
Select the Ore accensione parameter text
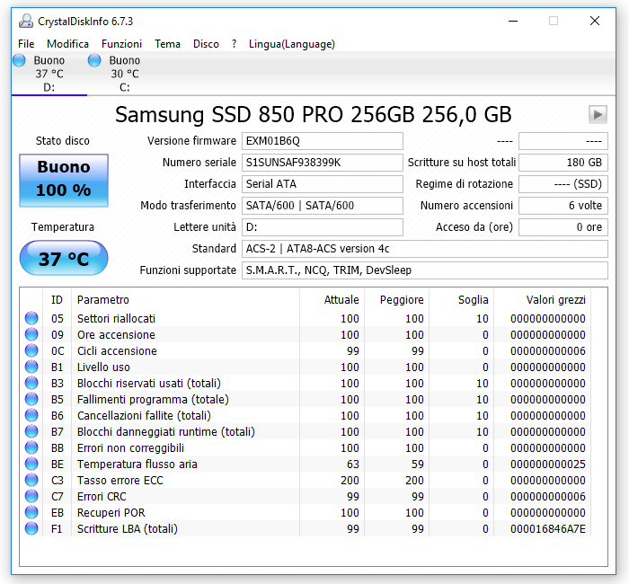coord(116,334)
